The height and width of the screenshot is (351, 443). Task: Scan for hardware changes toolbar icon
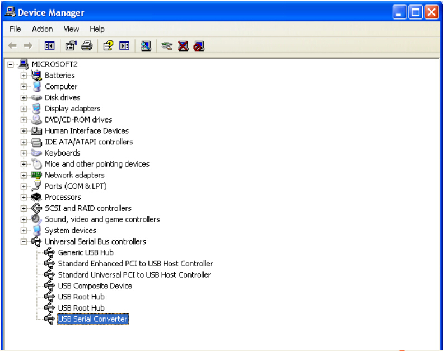146,45
